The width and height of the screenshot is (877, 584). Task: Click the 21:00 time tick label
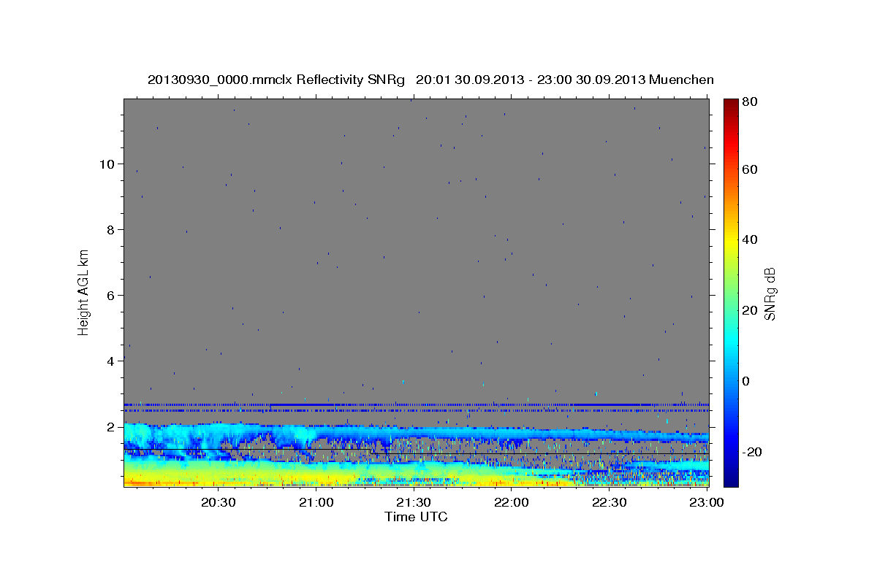316,502
